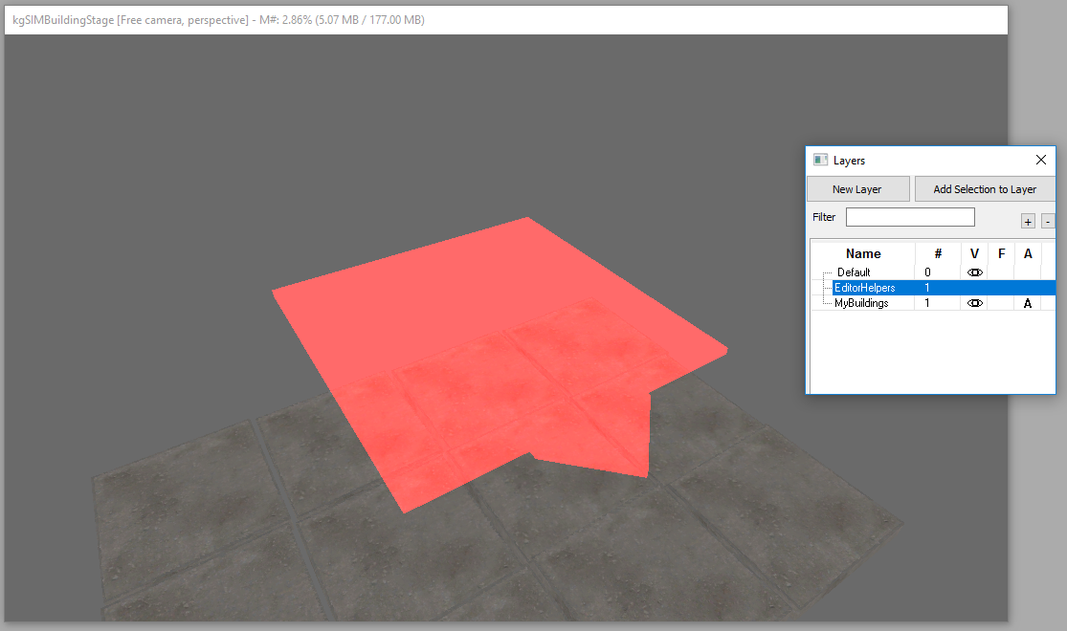Image resolution: width=1067 pixels, height=631 pixels.
Task: Click the viewport title bar text
Action: pos(218,20)
